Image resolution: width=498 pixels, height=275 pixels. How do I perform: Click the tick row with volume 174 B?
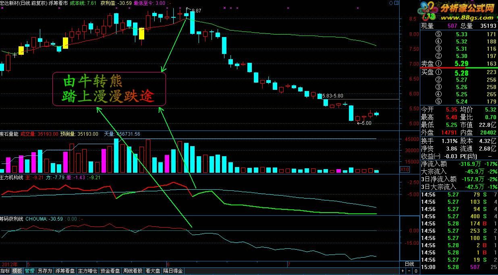459,223
